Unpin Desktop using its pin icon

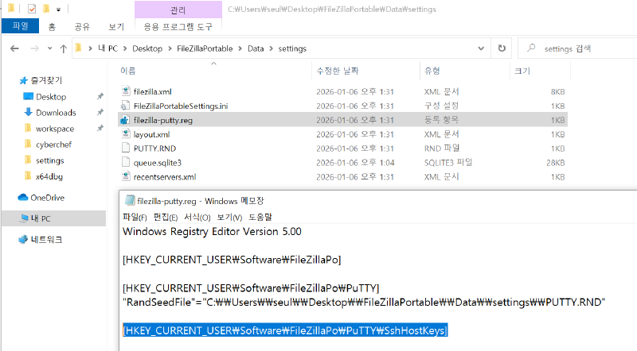click(100, 96)
